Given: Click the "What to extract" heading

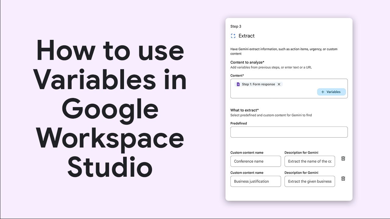Looking at the screenshot, I should (x=244, y=110).
